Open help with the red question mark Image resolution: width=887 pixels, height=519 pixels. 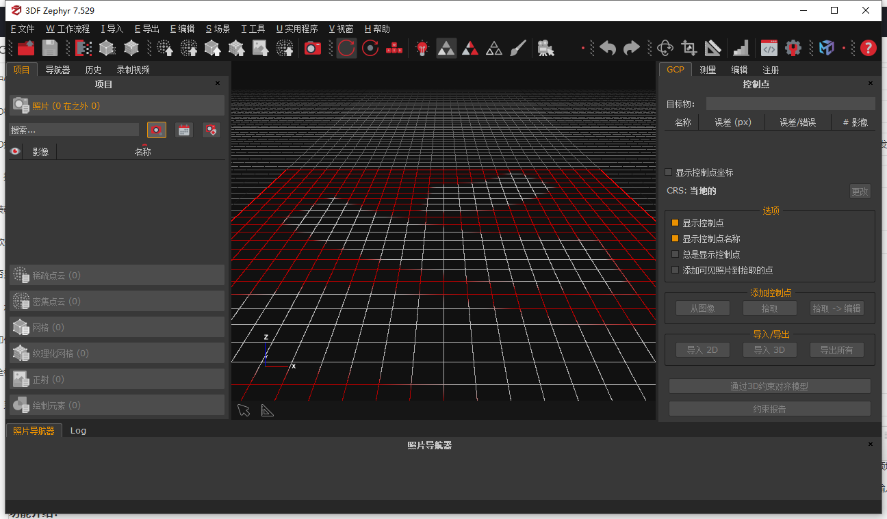869,48
